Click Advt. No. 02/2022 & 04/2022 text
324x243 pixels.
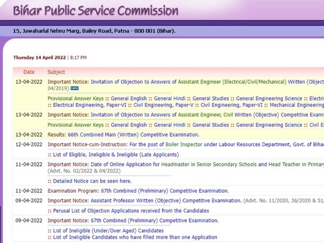(84, 171)
